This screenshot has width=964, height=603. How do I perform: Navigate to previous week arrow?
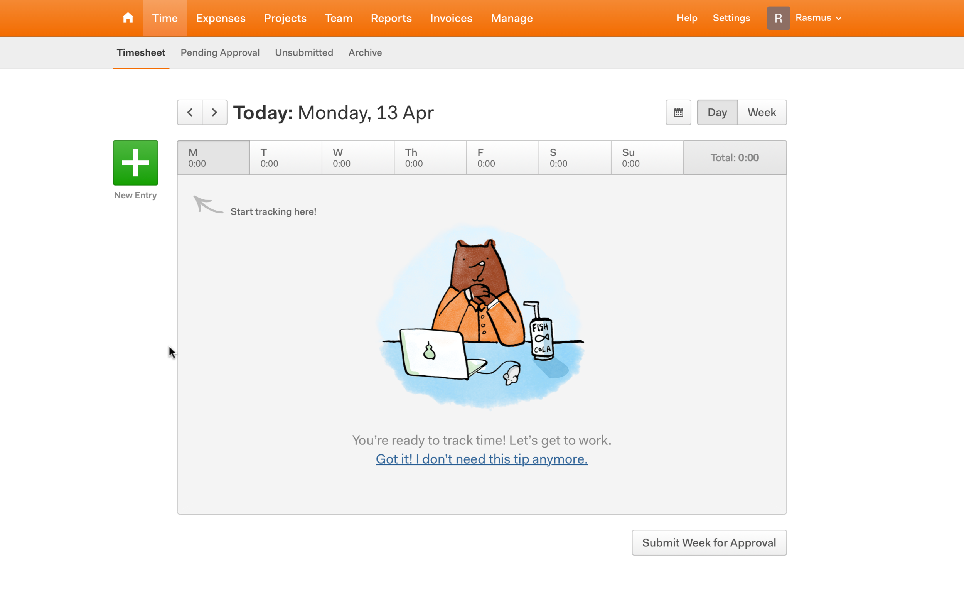click(x=189, y=112)
